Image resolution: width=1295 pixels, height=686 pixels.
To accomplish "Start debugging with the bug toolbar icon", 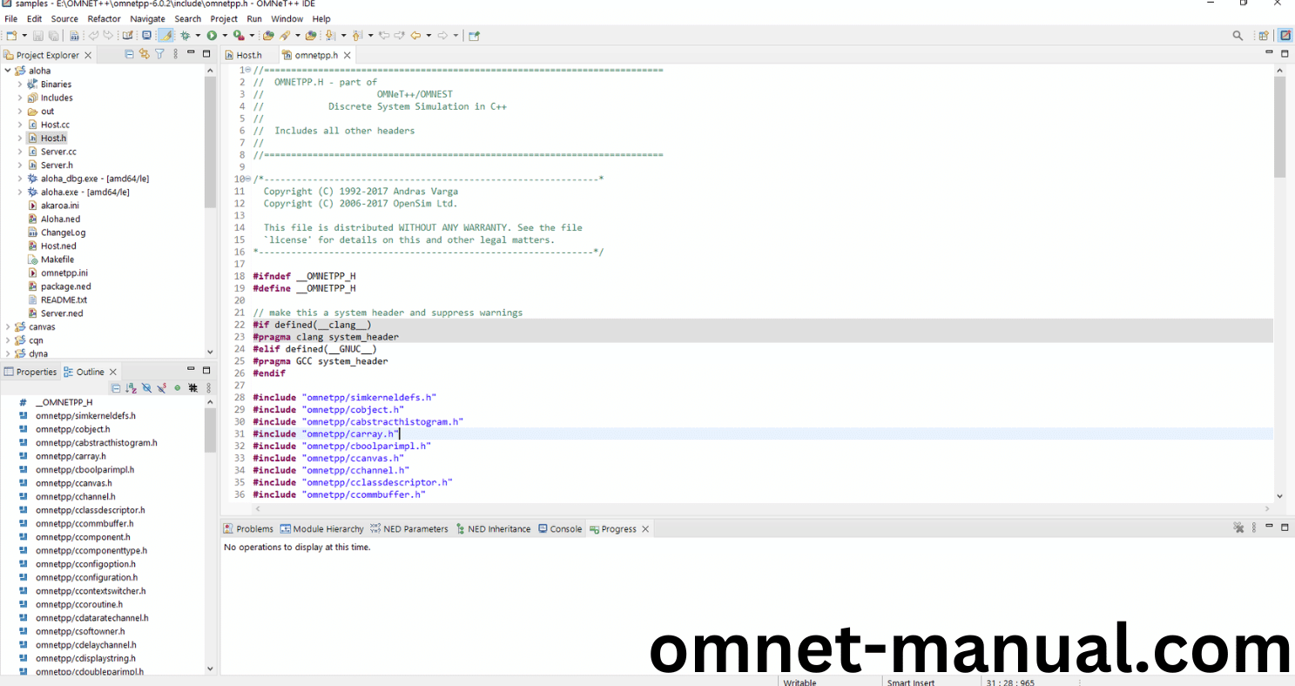I will pos(185,35).
